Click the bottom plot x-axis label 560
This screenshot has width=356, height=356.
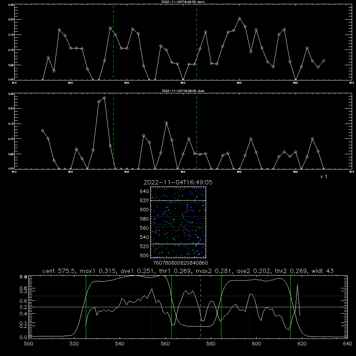(165, 344)
